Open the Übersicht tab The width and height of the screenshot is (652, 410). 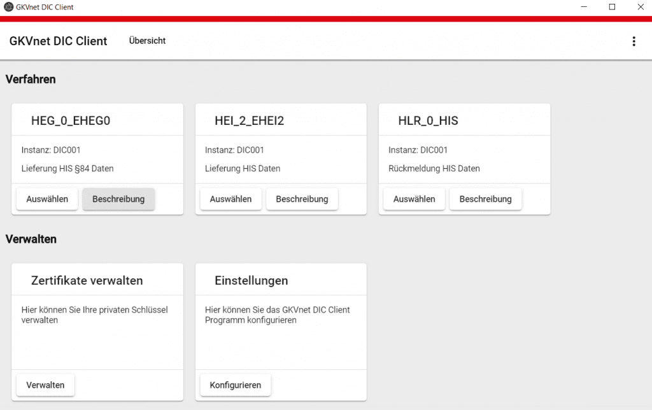point(147,41)
